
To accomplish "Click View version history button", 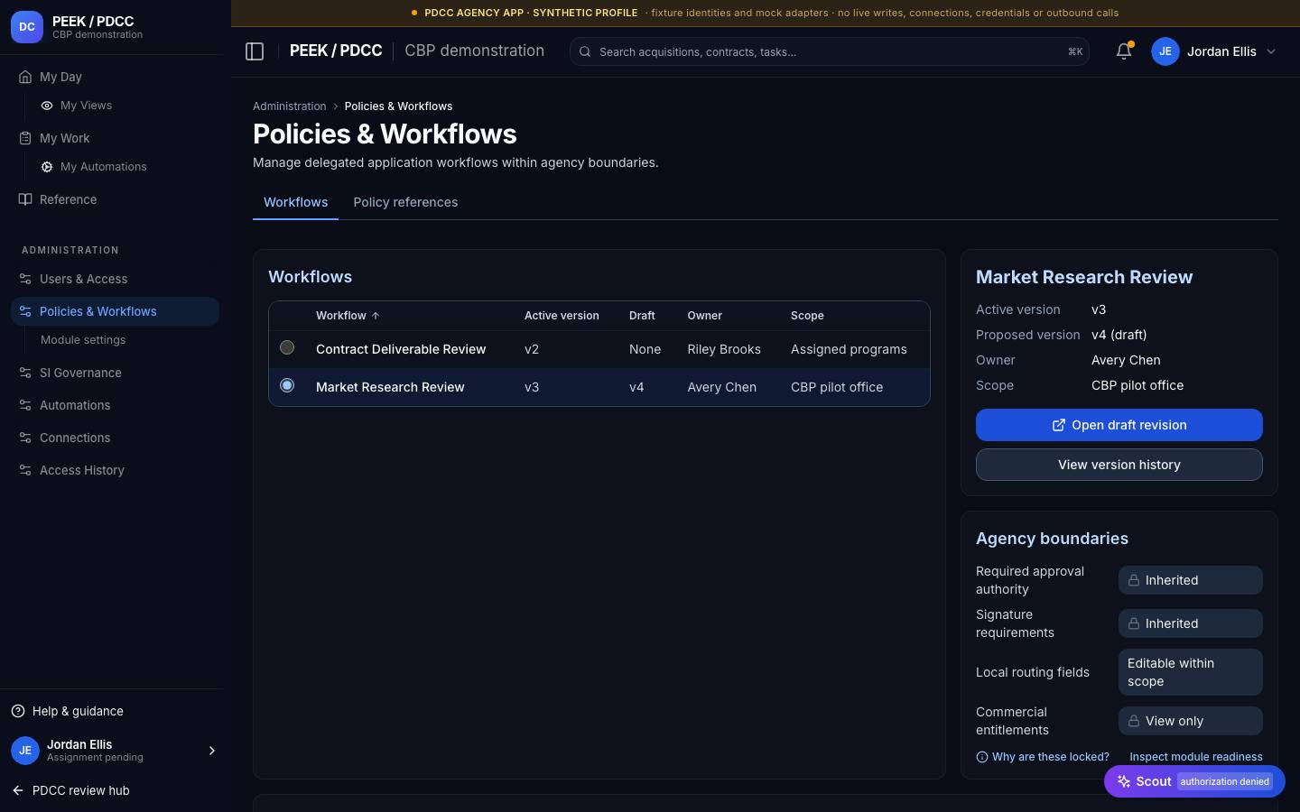I will tap(1119, 465).
